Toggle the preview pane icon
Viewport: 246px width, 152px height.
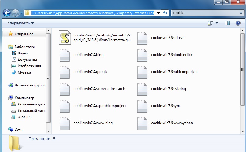tap(227, 23)
